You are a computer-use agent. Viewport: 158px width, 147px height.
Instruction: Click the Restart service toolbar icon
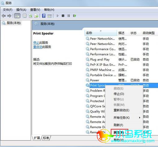[74, 16]
